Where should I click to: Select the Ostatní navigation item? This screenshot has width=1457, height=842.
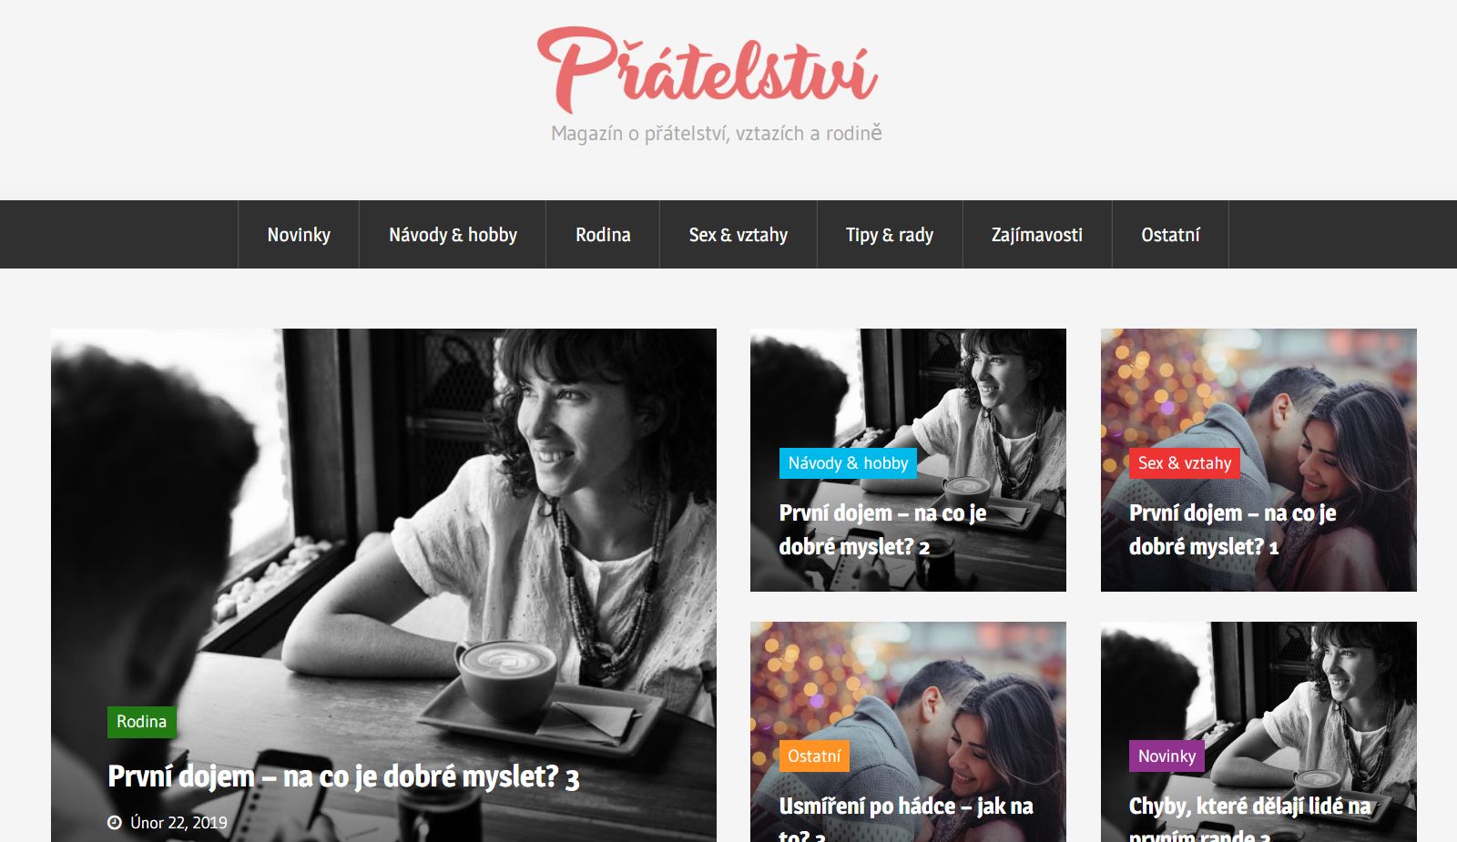1170,235
